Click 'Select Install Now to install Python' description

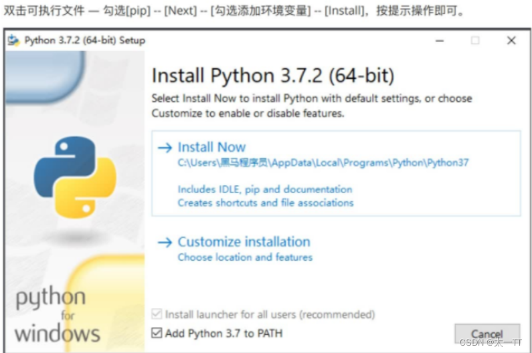312,106
